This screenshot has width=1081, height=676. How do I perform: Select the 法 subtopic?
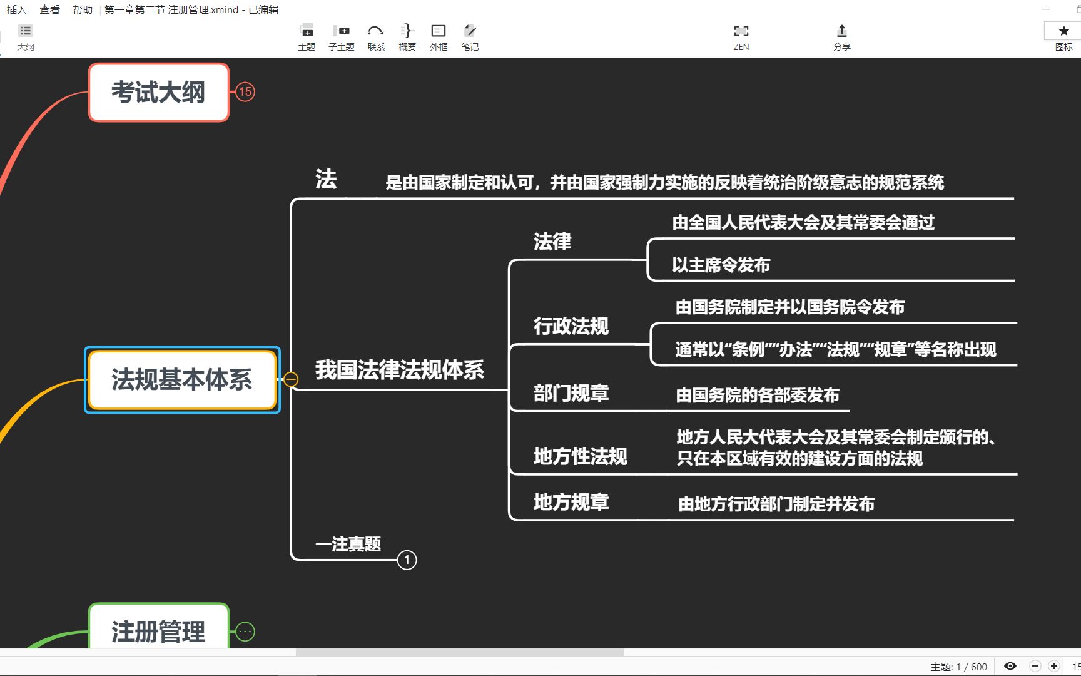point(326,179)
